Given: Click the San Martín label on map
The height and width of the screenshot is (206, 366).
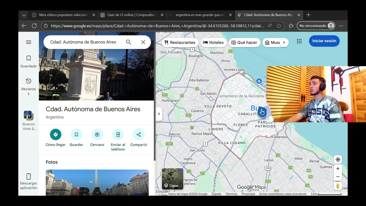Looking at the screenshot, I should point(208,94).
